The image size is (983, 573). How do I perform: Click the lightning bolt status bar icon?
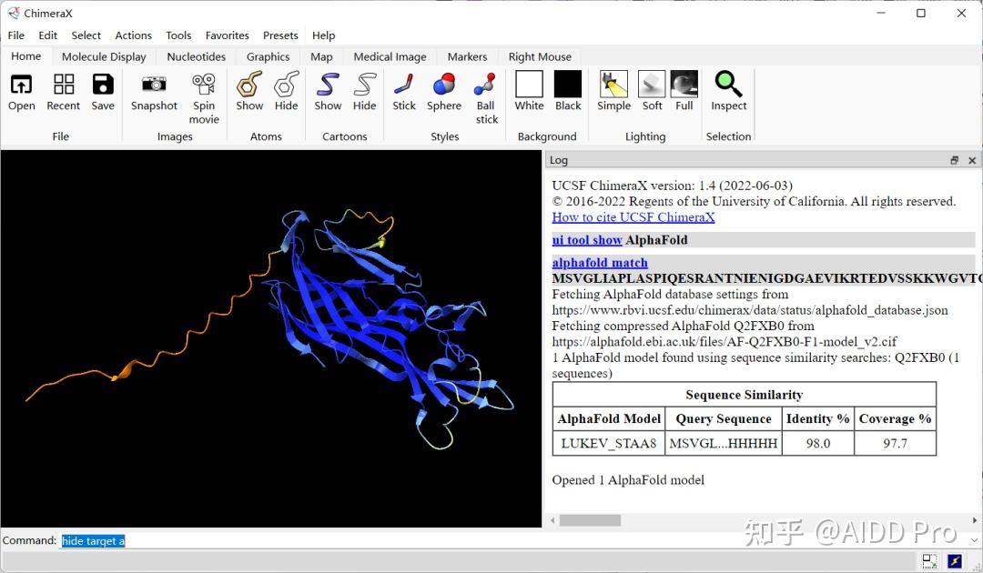954,561
